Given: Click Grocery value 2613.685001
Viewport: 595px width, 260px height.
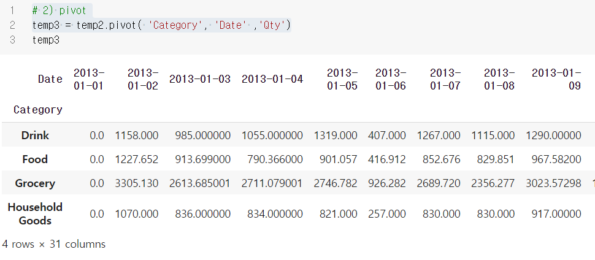Looking at the screenshot, I should (x=199, y=183).
